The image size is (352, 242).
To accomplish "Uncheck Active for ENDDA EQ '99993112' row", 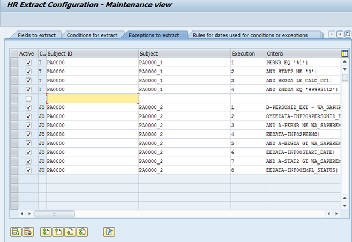I will [28, 89].
